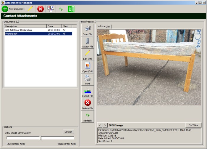Click Refresh in the file sidebar
The width and height of the screenshot is (207, 149).
[88, 117]
